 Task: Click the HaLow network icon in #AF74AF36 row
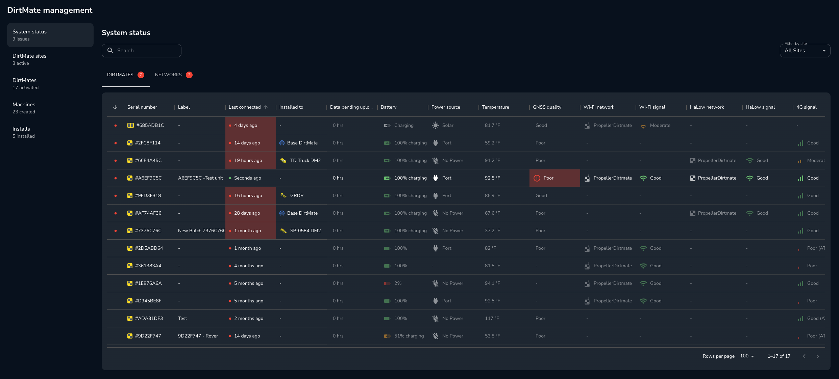(x=693, y=213)
